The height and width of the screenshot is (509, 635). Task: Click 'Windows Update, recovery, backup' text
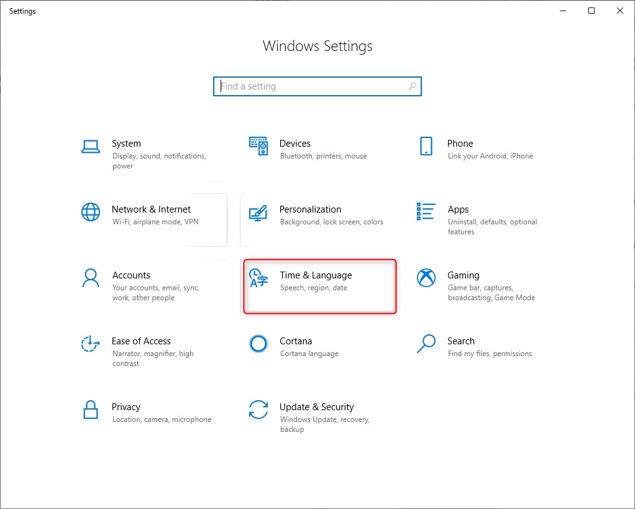325,424
